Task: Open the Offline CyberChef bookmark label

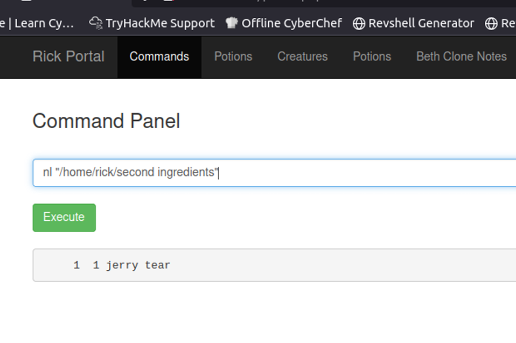Action: click(x=291, y=23)
